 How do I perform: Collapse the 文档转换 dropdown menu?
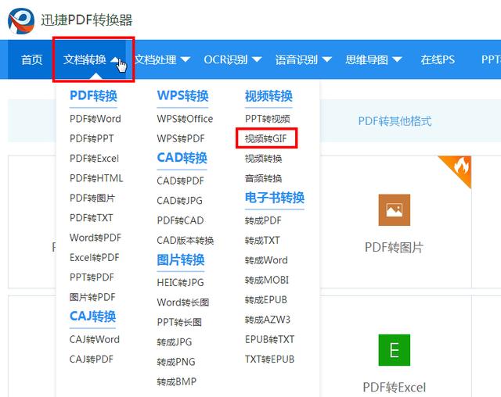click(91, 59)
